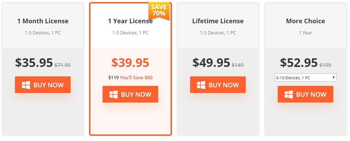Select the 1 Year License heading
Image resolution: width=350 pixels, height=141 pixels.
point(130,21)
